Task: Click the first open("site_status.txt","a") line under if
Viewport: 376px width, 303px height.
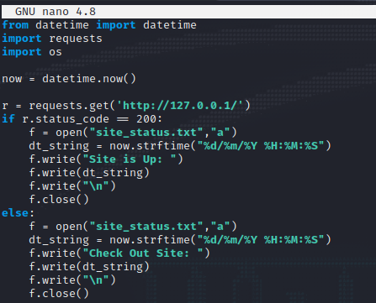Action: point(133,133)
